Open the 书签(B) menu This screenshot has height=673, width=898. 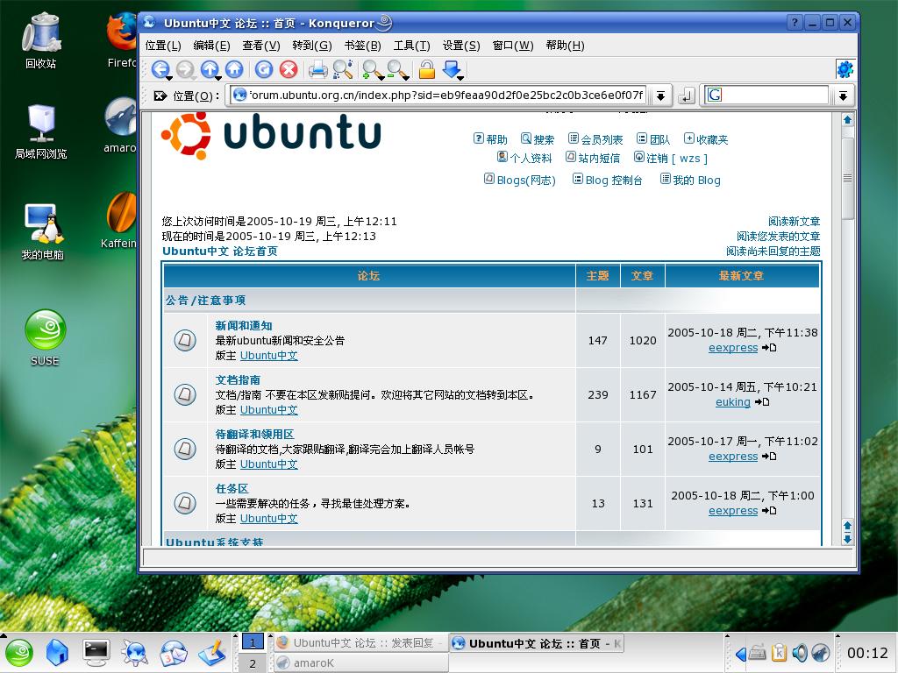pos(362,46)
